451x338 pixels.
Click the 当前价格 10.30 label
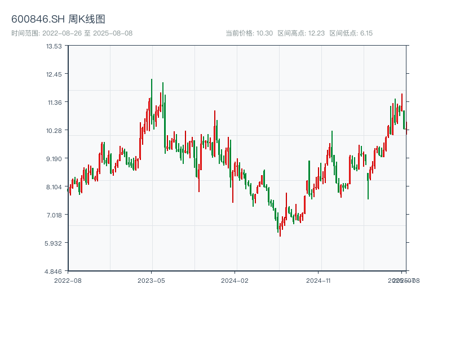click(249, 33)
